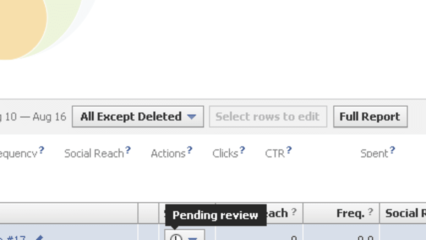
Task: Click the pencil edit icon beside #17
Action: pyautogui.click(x=39, y=238)
